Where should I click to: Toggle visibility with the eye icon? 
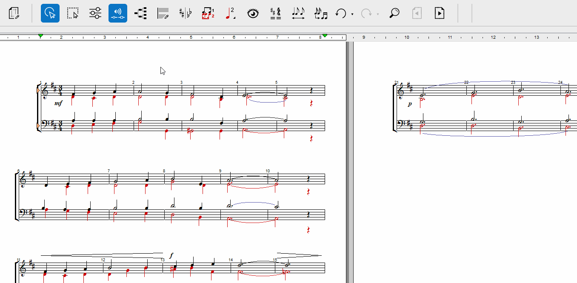pos(253,13)
